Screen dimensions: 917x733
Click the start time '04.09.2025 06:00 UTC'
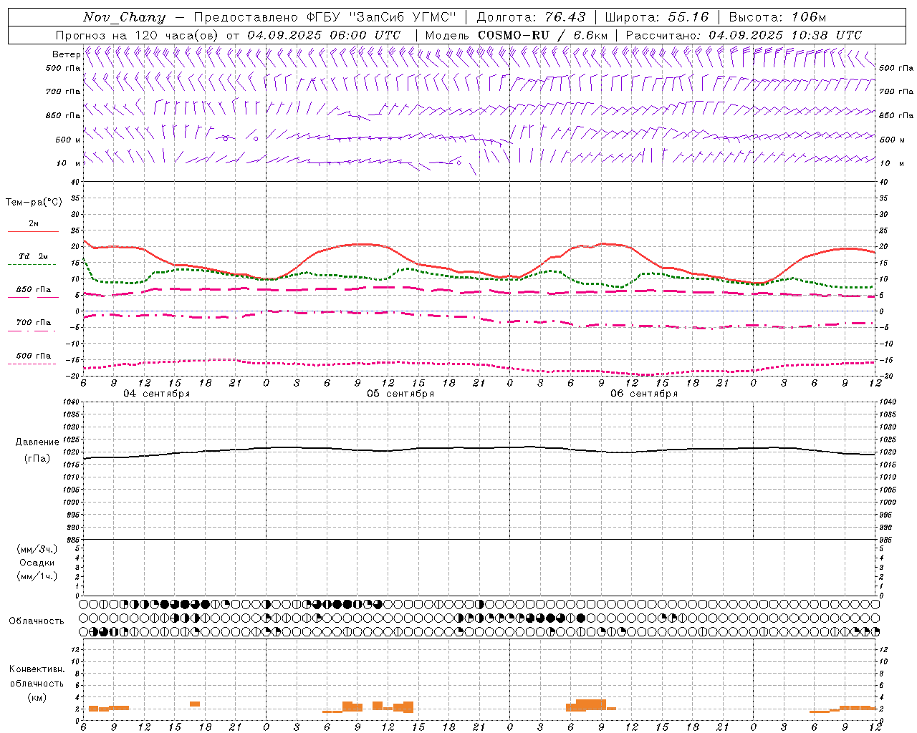(x=324, y=35)
